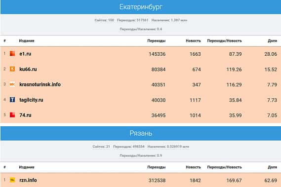Click the share 15.52 for ku66.ru
281x187 pixels.
(x=271, y=69)
